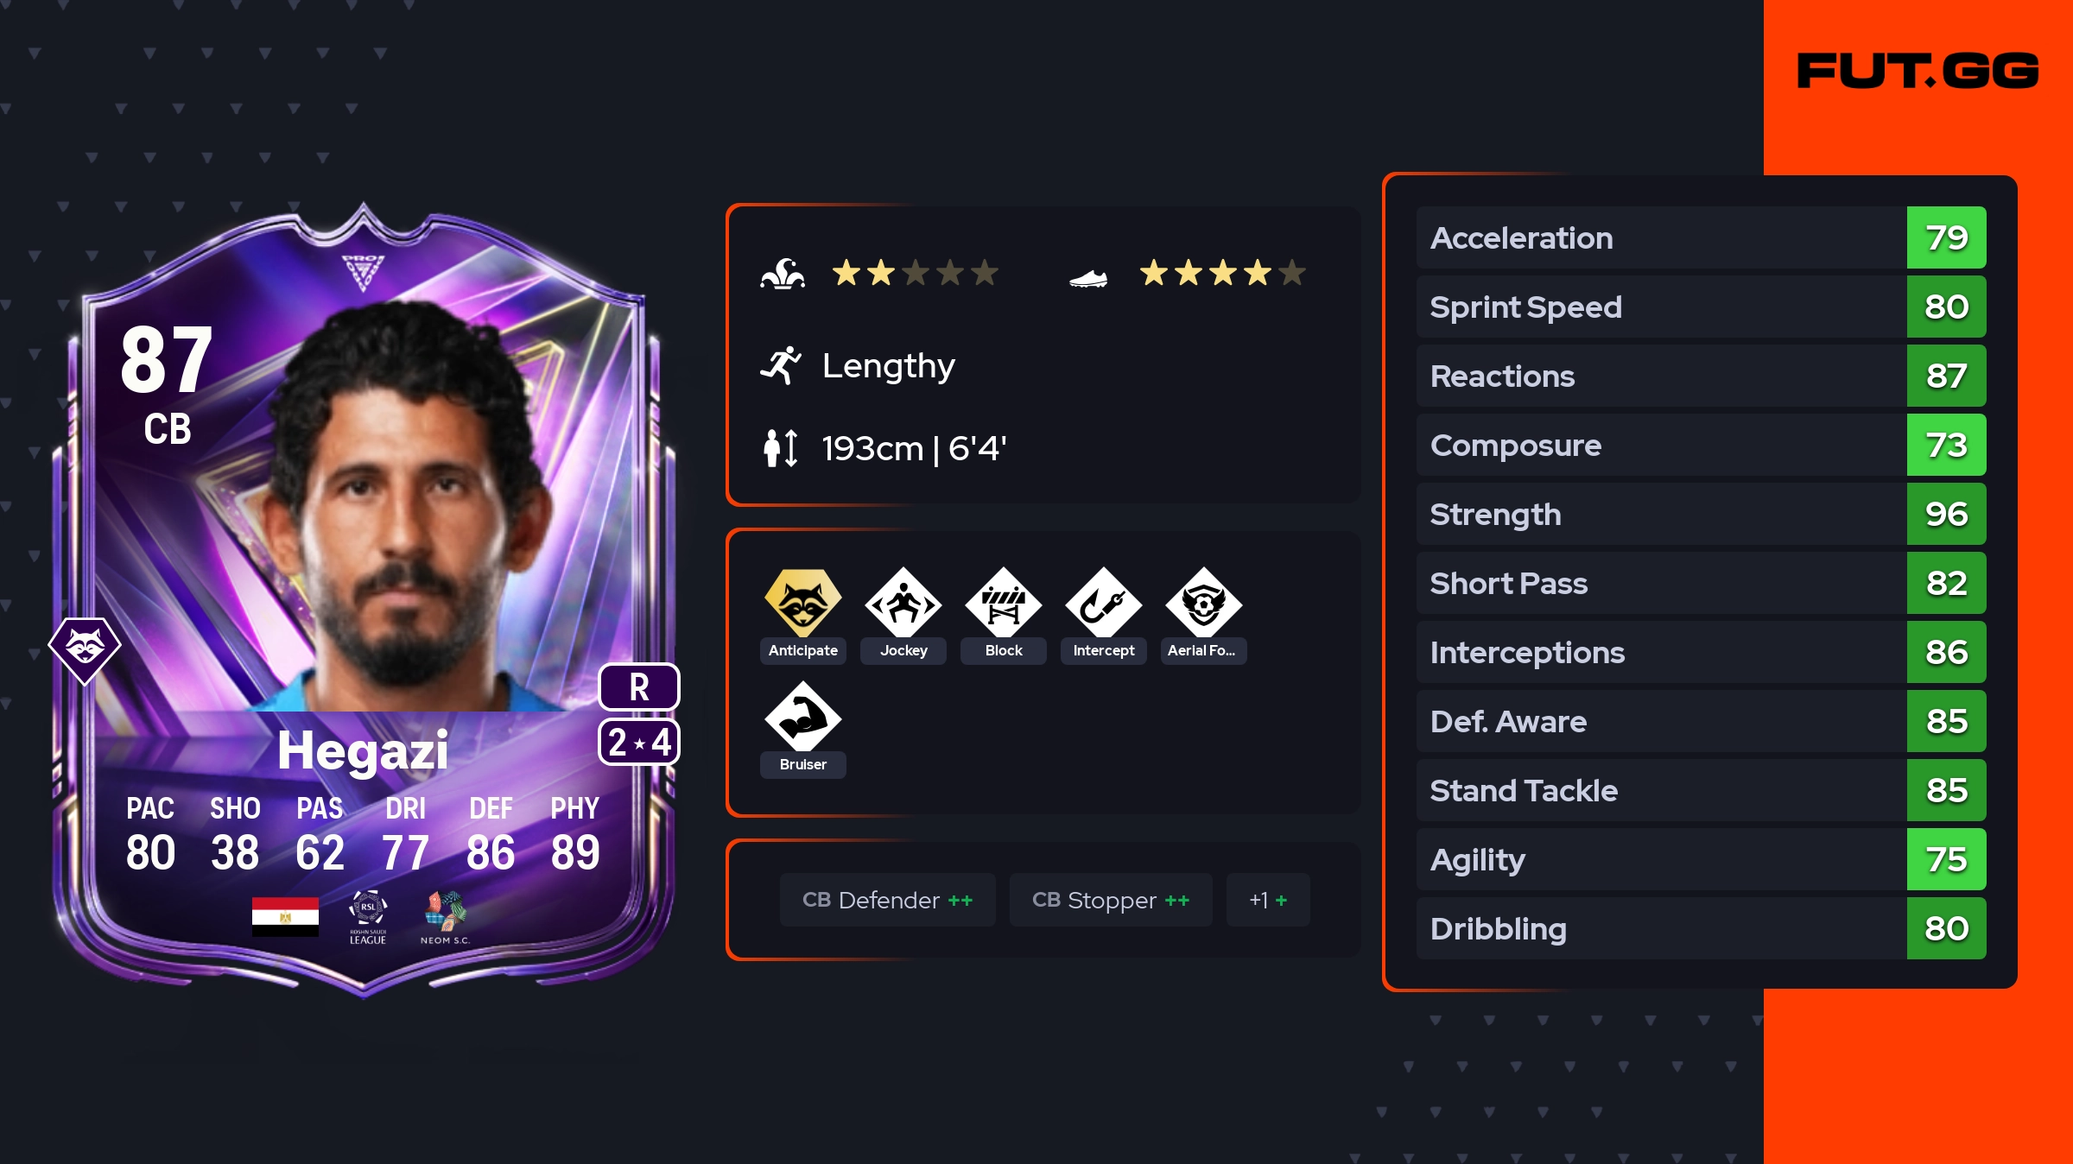This screenshot has height=1164, width=2073.
Task: Select the Strength 96 stat row
Action: 1701,514
